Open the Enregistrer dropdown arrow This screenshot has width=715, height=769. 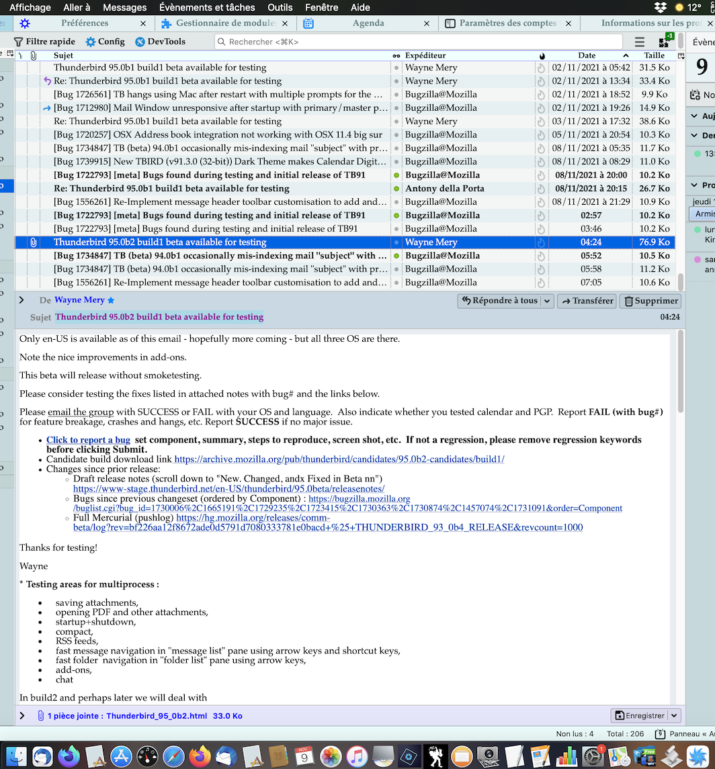pyautogui.click(x=674, y=716)
